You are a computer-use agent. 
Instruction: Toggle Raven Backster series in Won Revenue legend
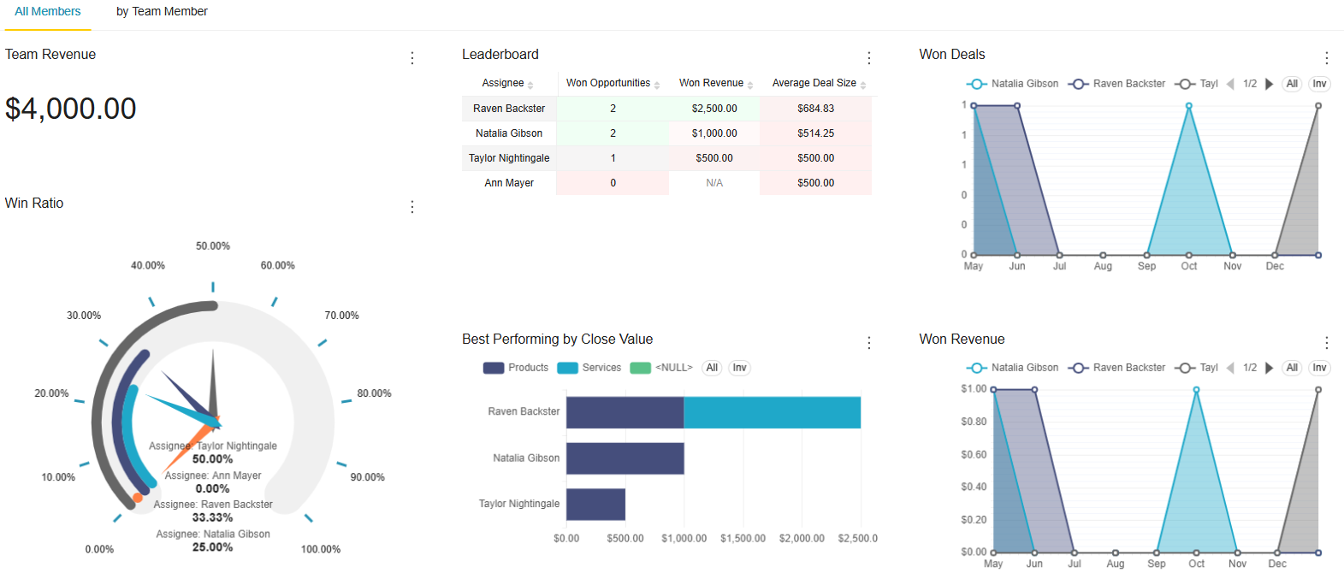[1117, 368]
